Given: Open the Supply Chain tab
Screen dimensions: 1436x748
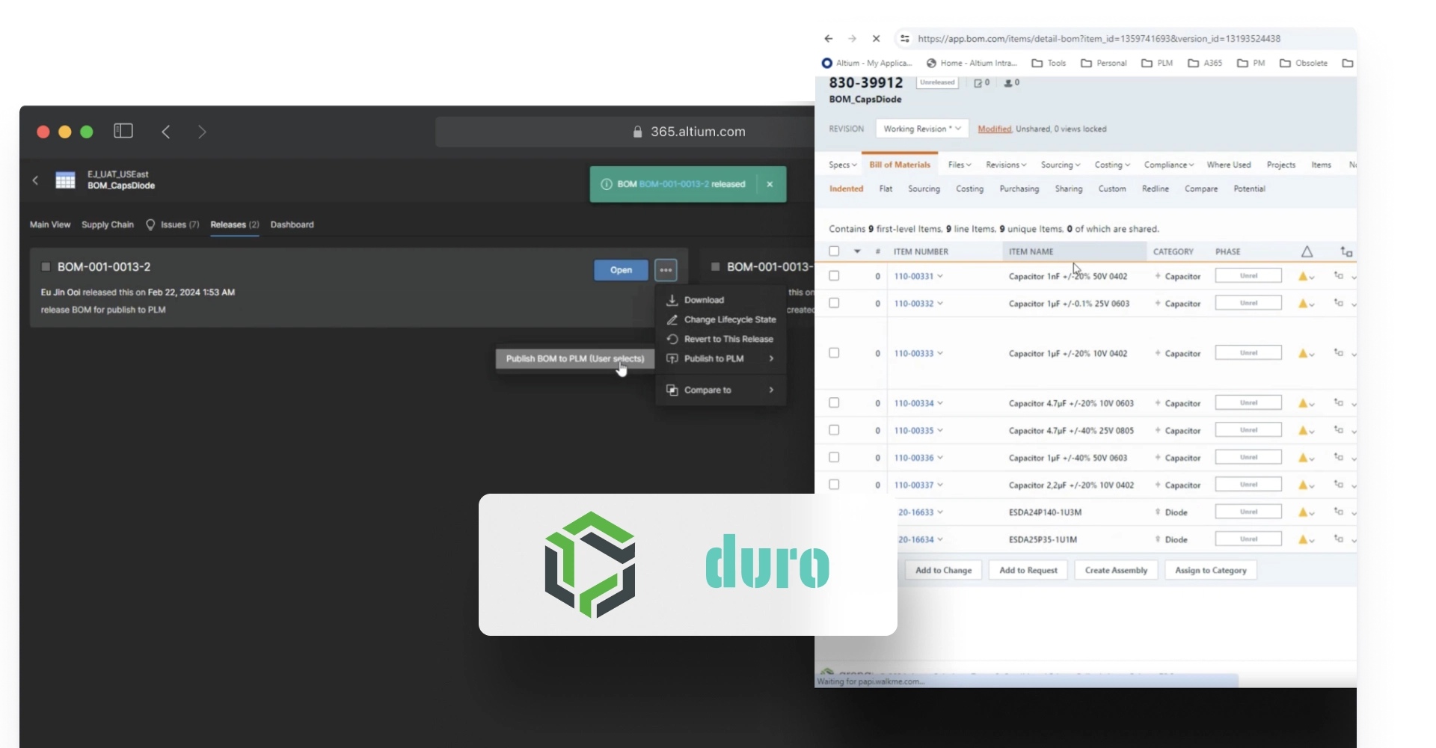Looking at the screenshot, I should point(108,224).
